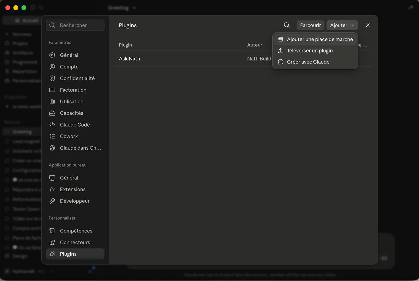The width and height of the screenshot is (419, 281).
Task: Focus the Rechercher search field
Action: tap(75, 25)
